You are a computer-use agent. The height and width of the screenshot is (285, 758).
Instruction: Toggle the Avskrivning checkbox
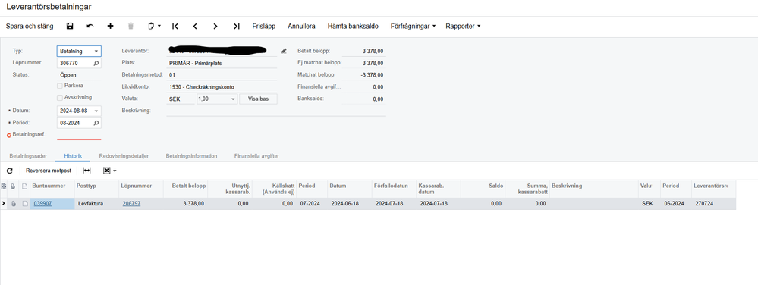tap(59, 98)
